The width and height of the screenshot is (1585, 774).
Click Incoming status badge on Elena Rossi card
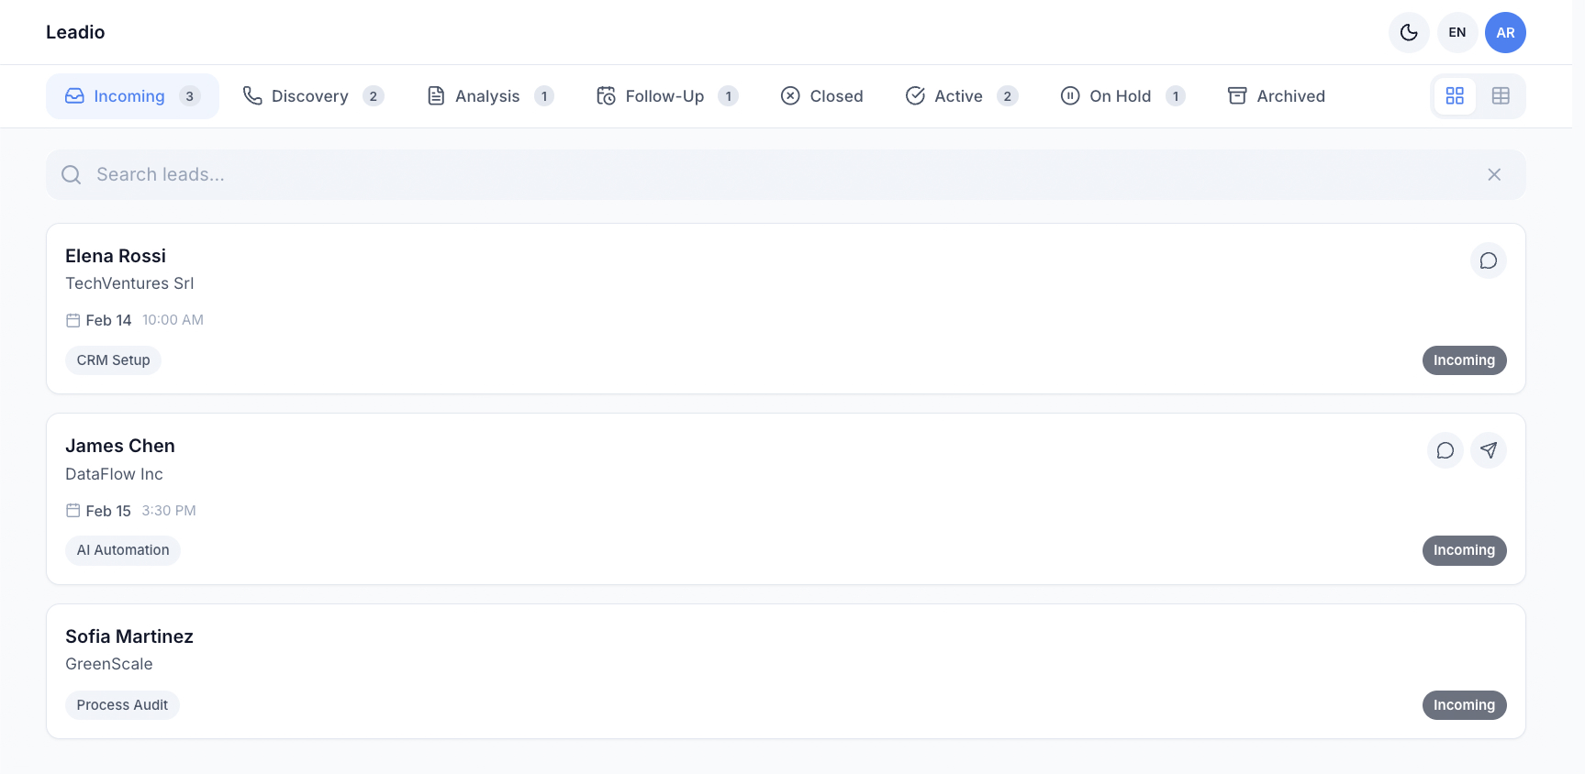point(1465,360)
